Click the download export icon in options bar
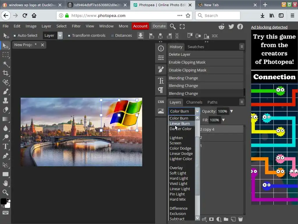 (x=141, y=36)
